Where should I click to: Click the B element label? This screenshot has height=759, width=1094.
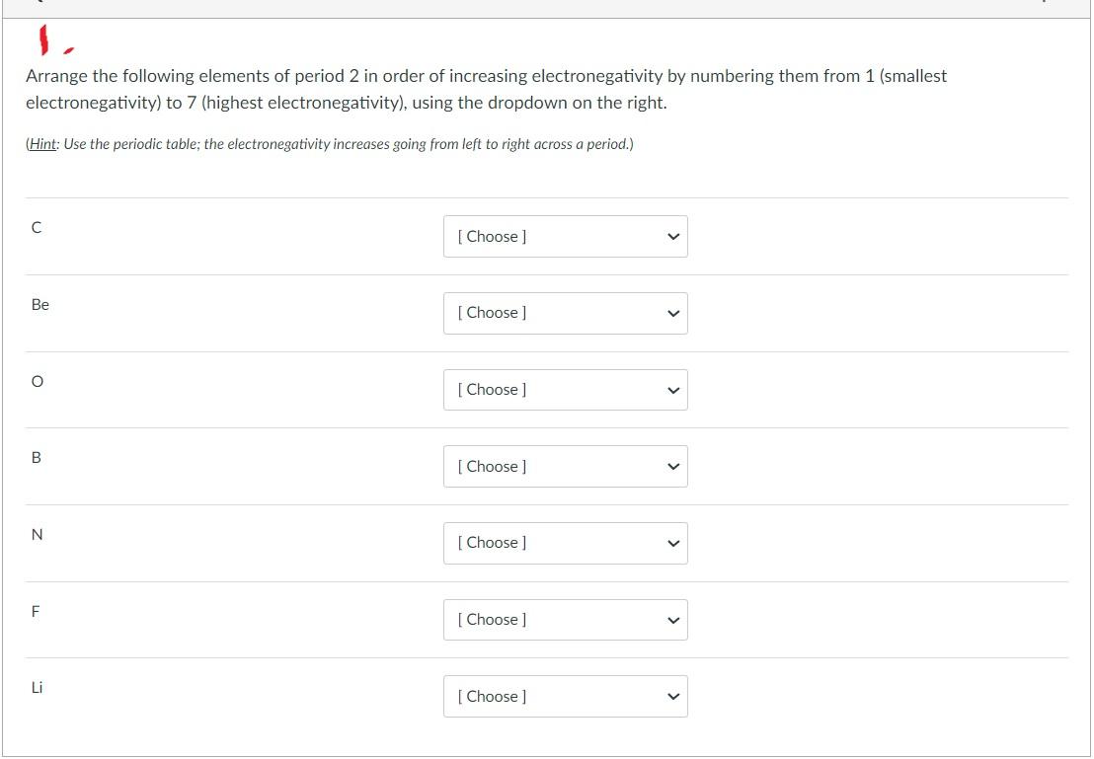coord(37,458)
